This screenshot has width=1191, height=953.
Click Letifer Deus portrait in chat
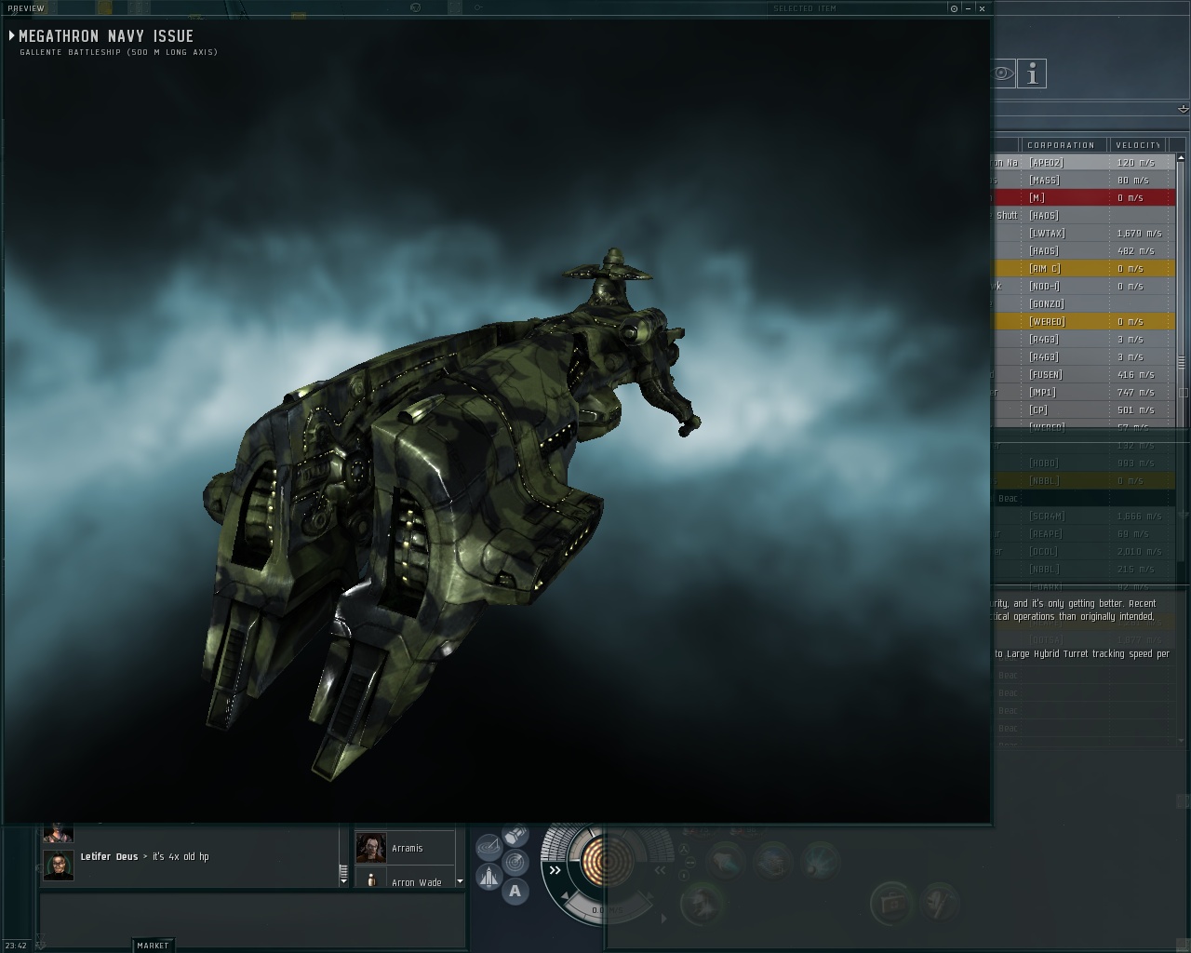(59, 866)
